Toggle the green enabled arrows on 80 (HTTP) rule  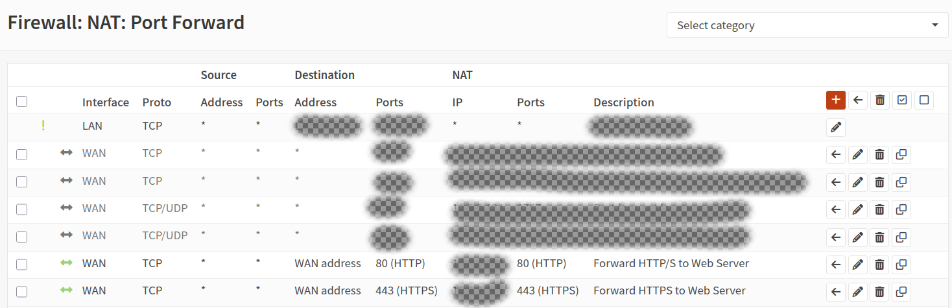[66, 263]
